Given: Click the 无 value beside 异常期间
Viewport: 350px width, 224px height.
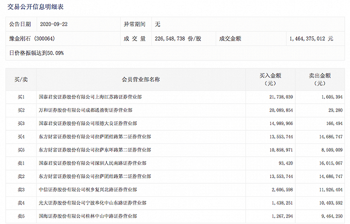Looking at the screenshot, I should pyautogui.click(x=157, y=24).
